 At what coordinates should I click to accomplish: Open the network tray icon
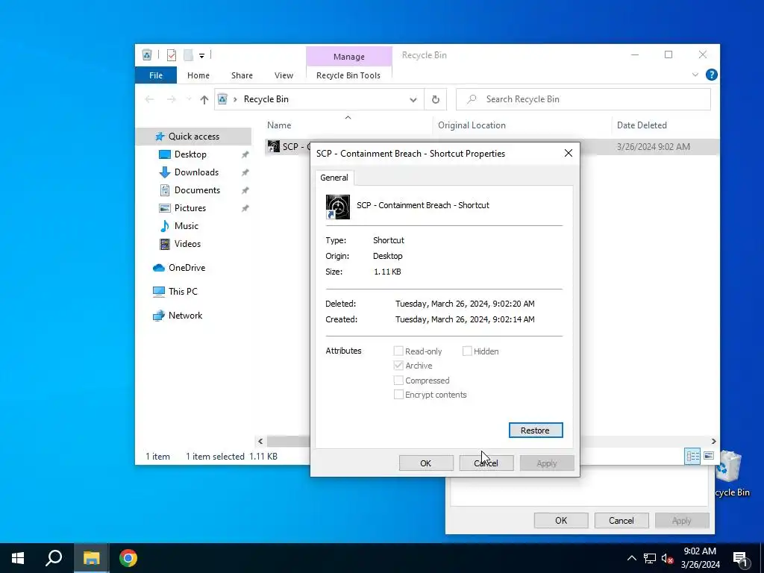(x=650, y=558)
